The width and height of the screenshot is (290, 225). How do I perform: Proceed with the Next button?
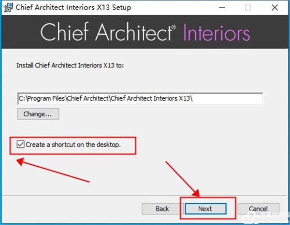coord(205,209)
